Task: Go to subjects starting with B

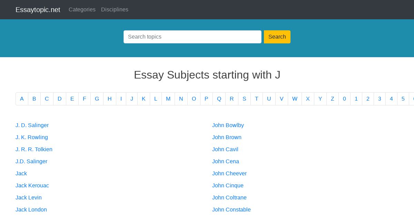Action: (34, 99)
